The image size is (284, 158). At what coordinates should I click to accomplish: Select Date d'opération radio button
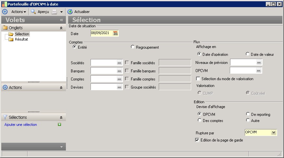[199, 54]
